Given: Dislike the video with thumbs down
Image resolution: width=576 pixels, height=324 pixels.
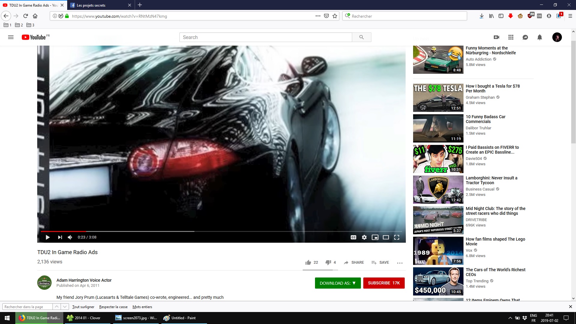Looking at the screenshot, I should (328, 262).
